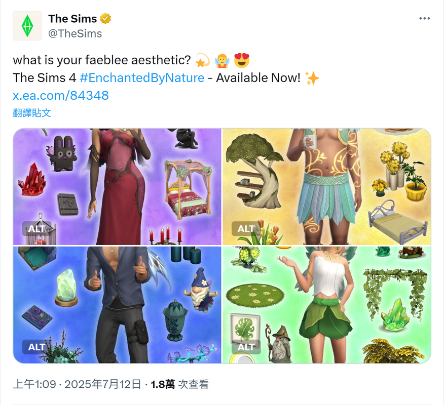Click the @TheSims handle
This screenshot has height=405, width=444.
(x=75, y=33)
